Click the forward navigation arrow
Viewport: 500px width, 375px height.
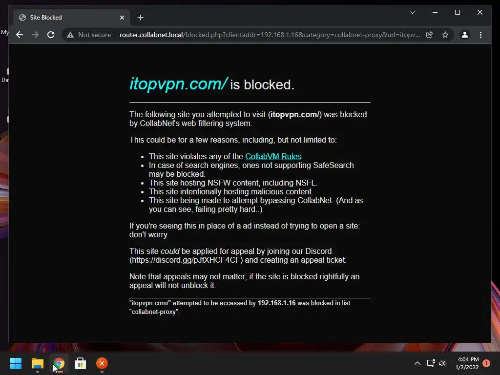pyautogui.click(x=35, y=35)
